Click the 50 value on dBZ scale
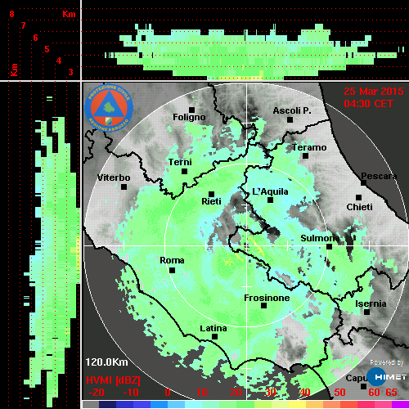The width and height of the screenshot is (409, 409). pos(339,393)
